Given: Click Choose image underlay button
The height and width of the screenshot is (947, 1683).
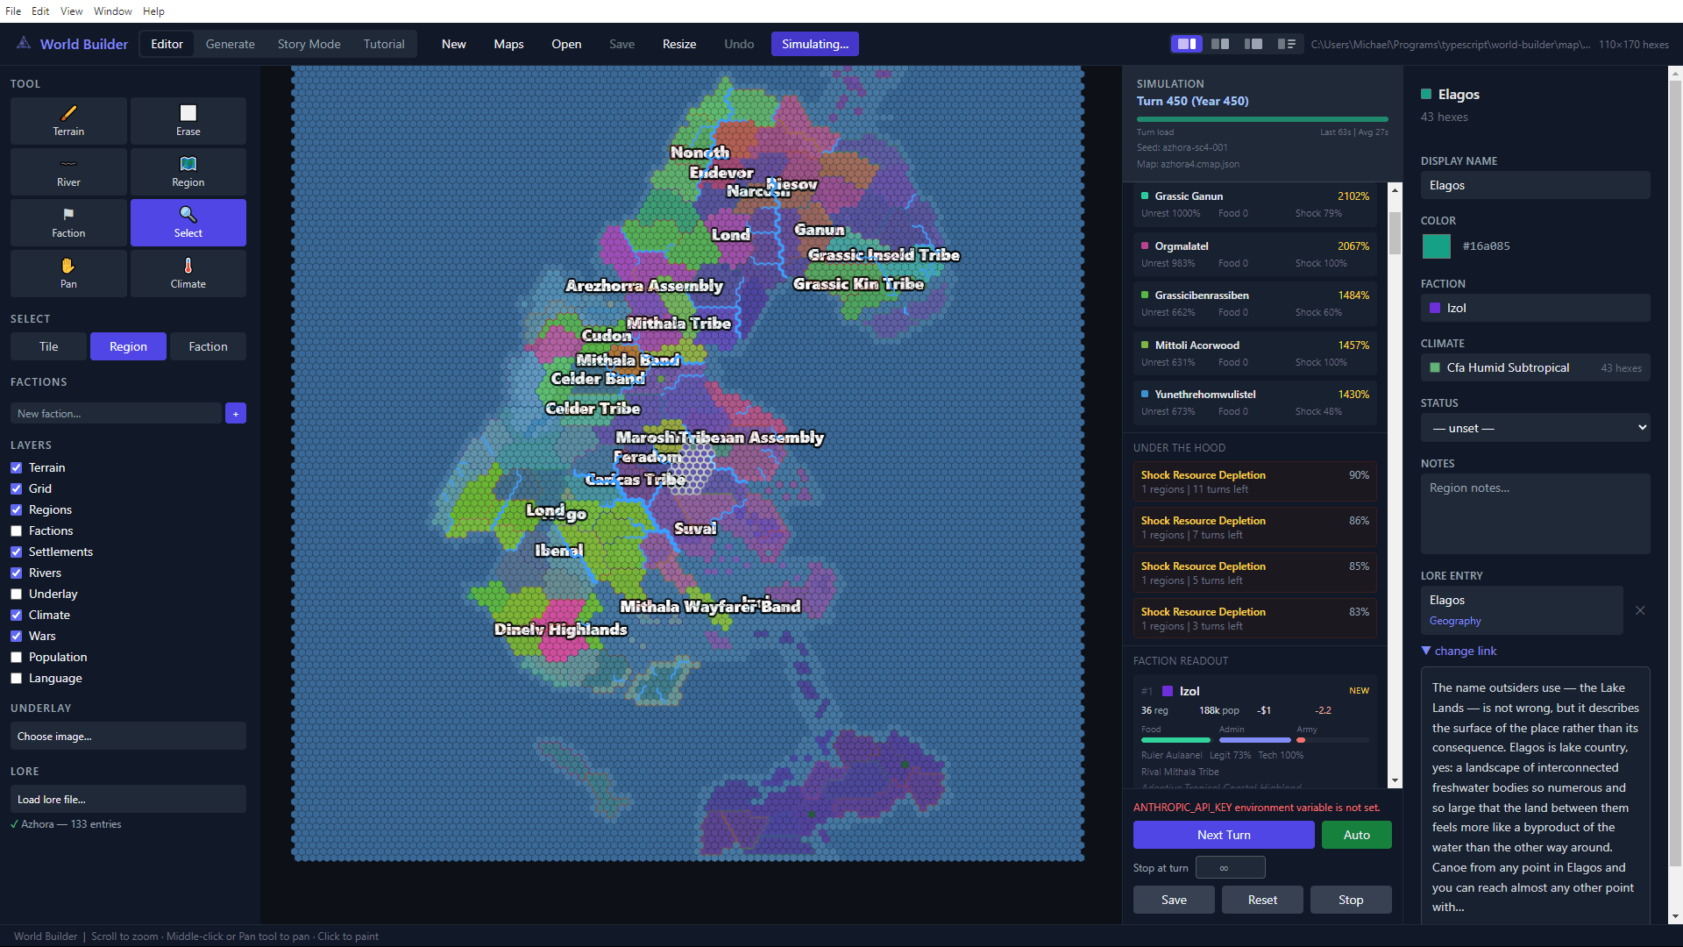Looking at the screenshot, I should tap(128, 736).
